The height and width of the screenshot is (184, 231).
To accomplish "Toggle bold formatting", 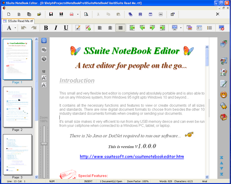I will click(46, 28).
